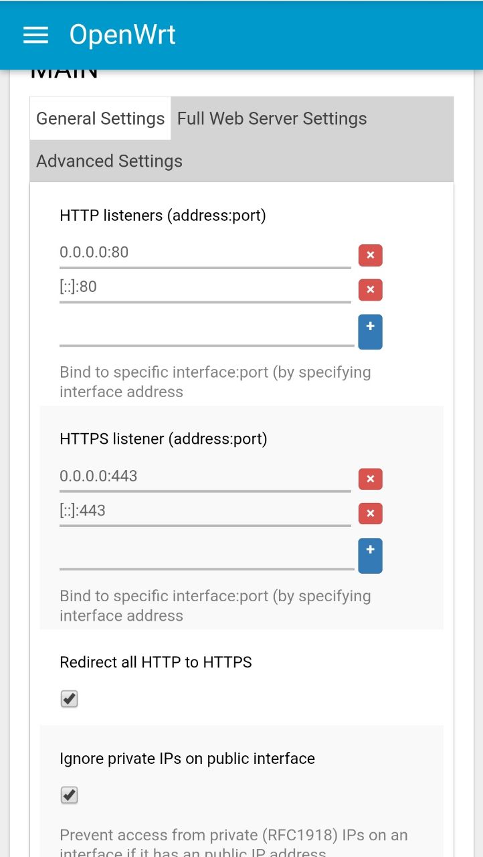Edit the 0.0.0.0:443 HTTPS listener field
Screen dimensions: 483x857
tap(205, 477)
